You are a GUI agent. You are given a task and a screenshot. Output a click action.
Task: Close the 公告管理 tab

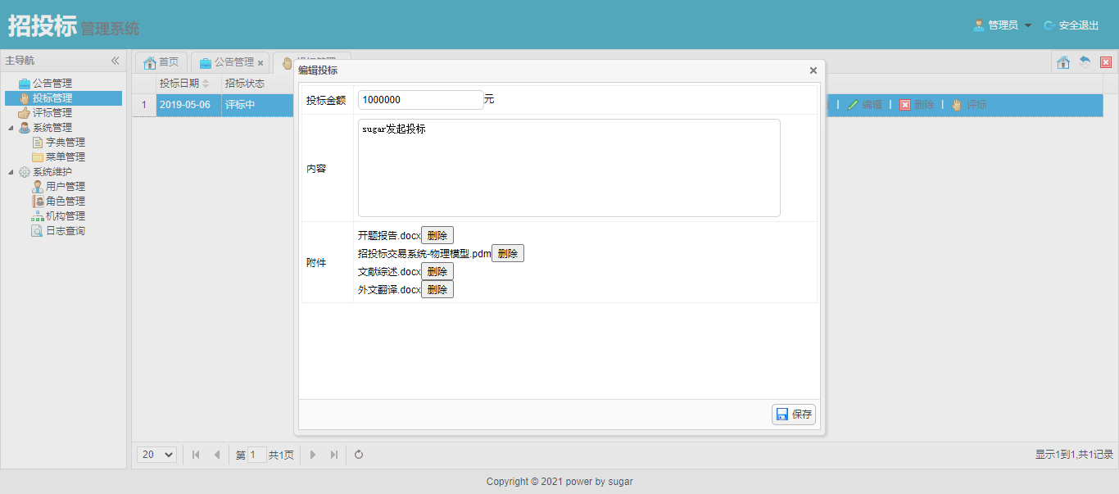click(x=260, y=63)
